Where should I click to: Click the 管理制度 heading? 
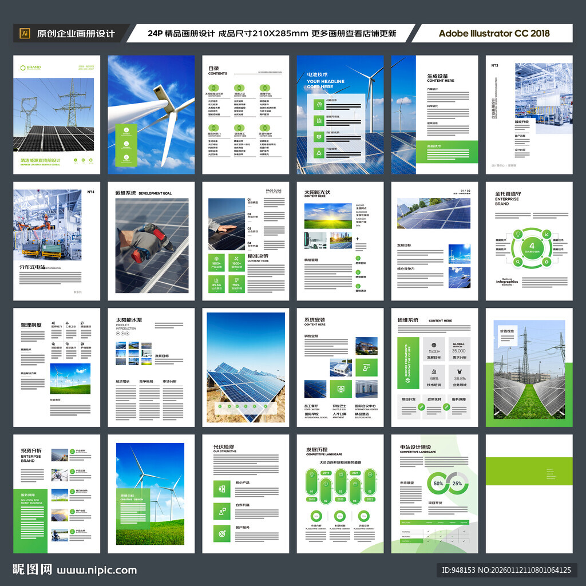tap(31, 325)
